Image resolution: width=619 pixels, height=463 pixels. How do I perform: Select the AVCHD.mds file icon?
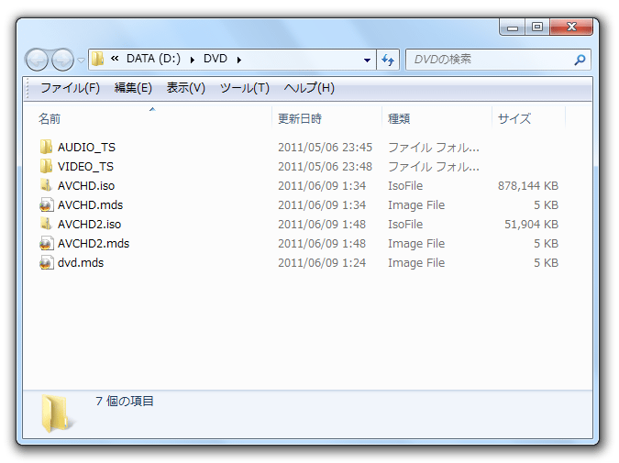click(46, 204)
